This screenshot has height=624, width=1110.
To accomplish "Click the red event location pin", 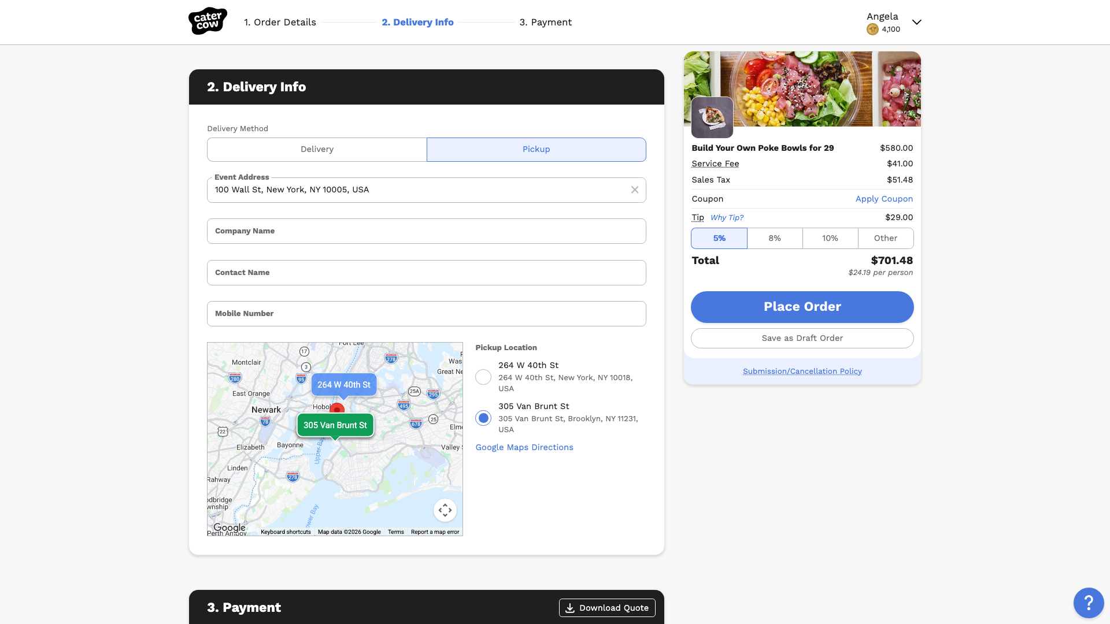I will click(337, 409).
